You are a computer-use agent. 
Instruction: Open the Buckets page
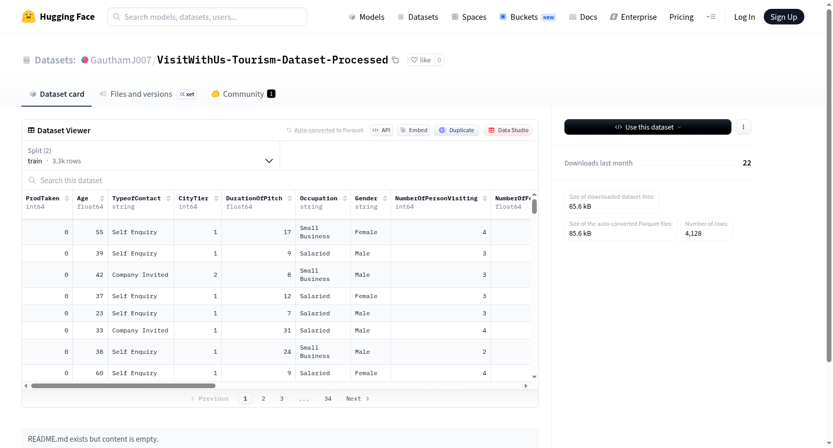527,17
